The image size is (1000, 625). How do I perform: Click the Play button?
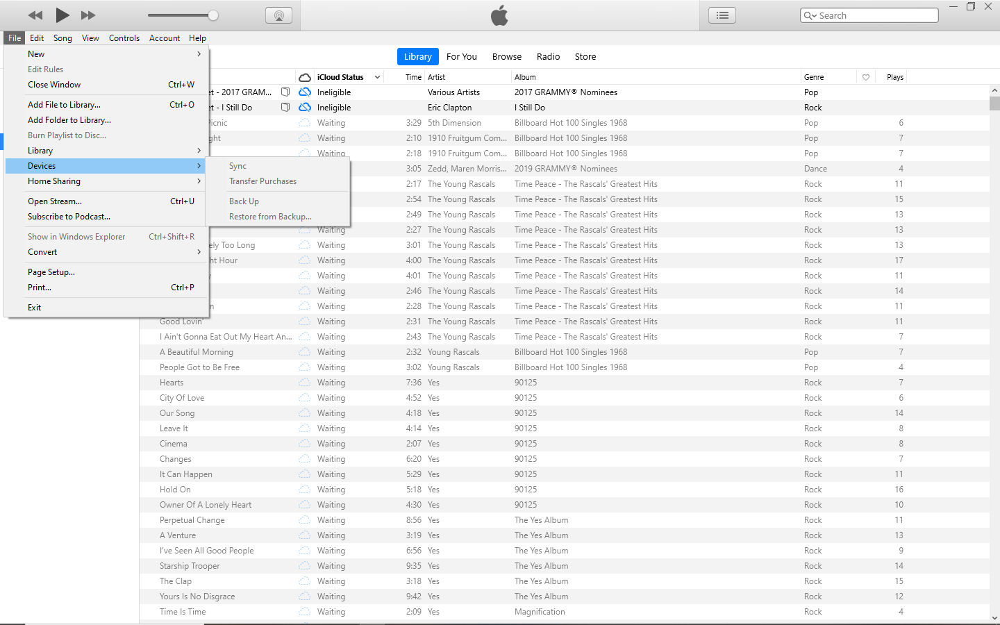[x=62, y=15]
